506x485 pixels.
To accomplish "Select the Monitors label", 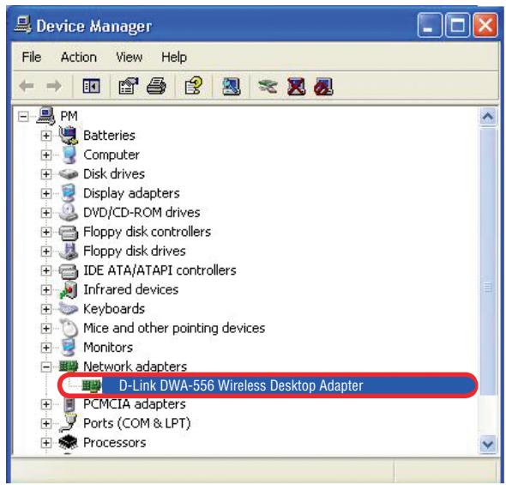I will click(108, 348).
